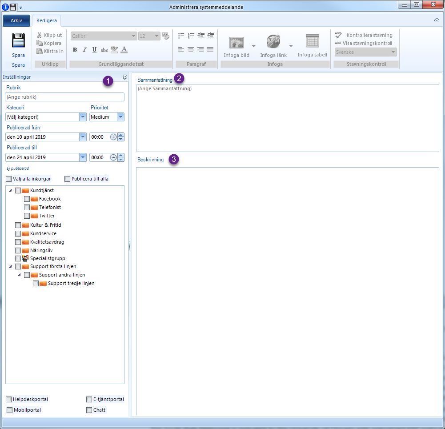Viewport: 445px width, 429px height.
Task: Check Publicera till alla
Action: point(67,179)
